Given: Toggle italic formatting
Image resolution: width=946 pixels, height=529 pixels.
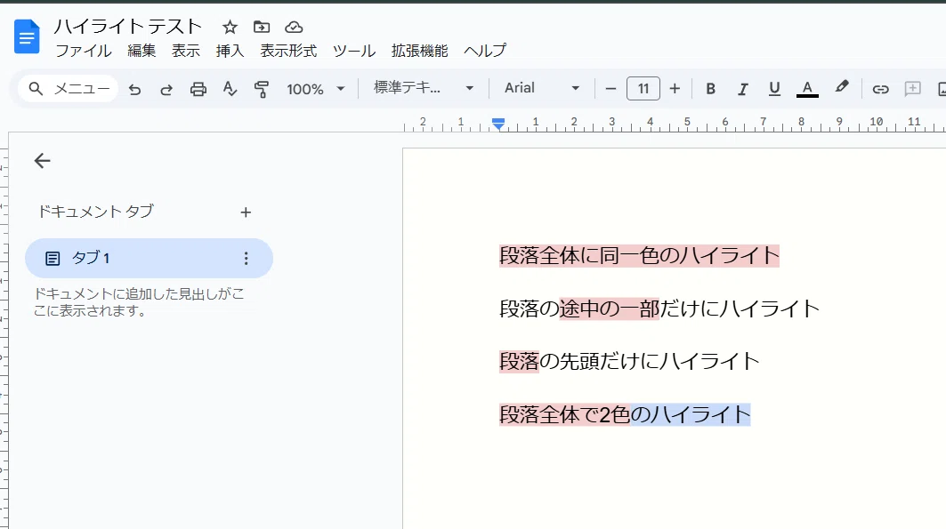Looking at the screenshot, I should [x=743, y=89].
